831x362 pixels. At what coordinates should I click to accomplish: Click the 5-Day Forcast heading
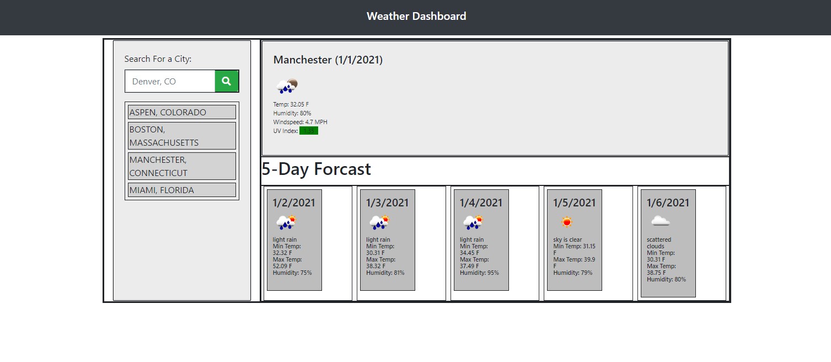pos(317,169)
